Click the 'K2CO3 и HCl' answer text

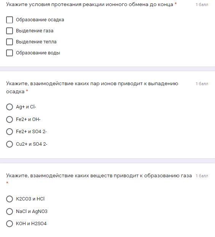[x=30, y=199]
